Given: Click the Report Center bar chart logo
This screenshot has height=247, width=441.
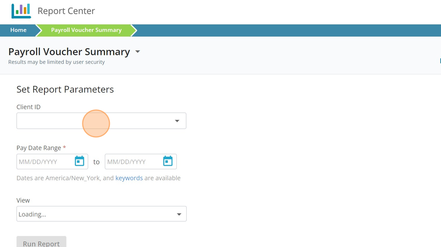Looking at the screenshot, I should click(21, 11).
